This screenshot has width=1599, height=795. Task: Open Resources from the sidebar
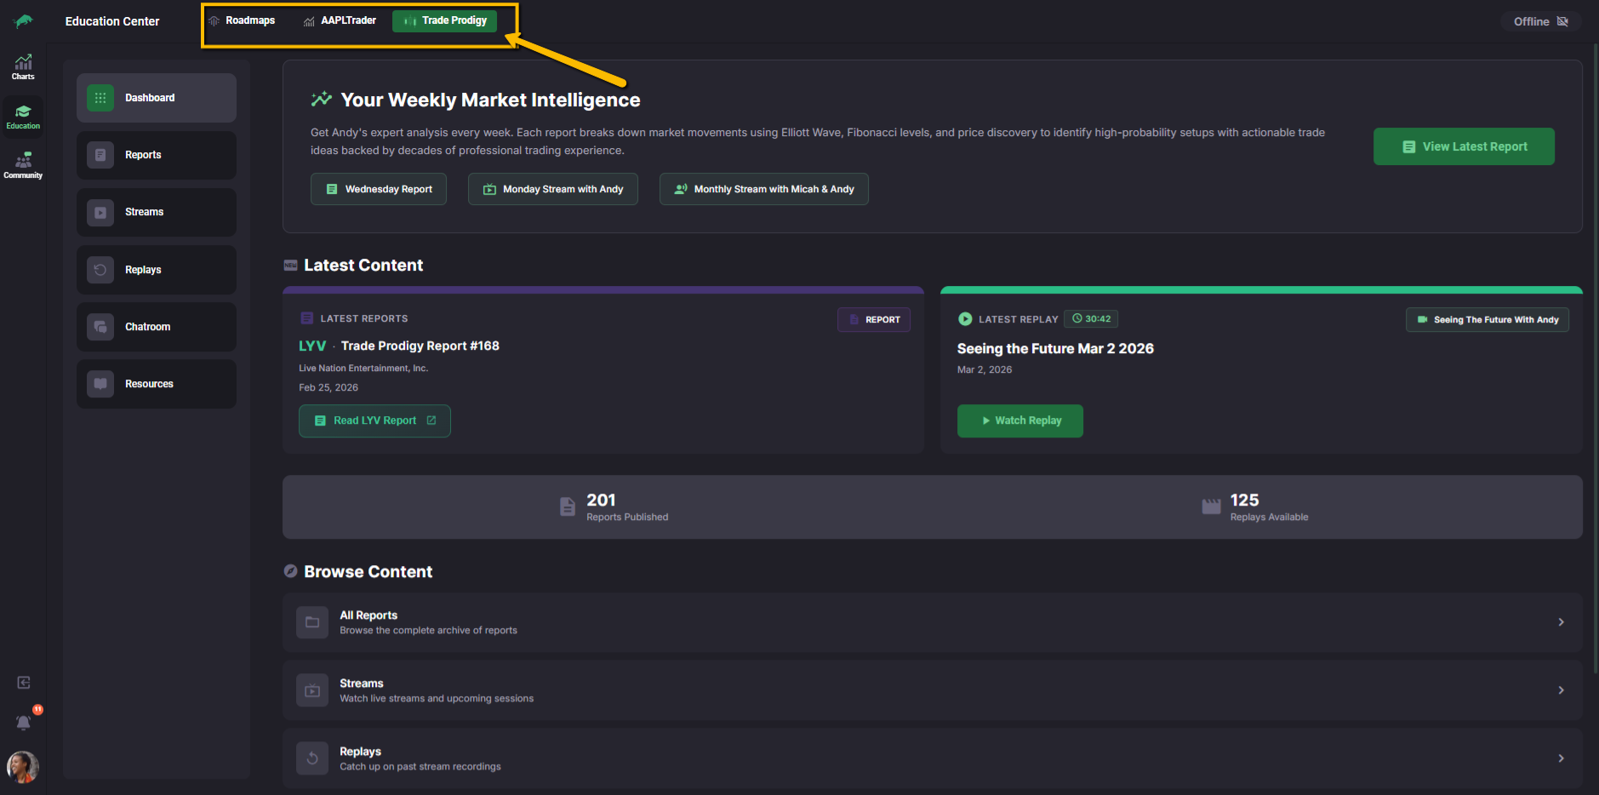click(x=157, y=384)
